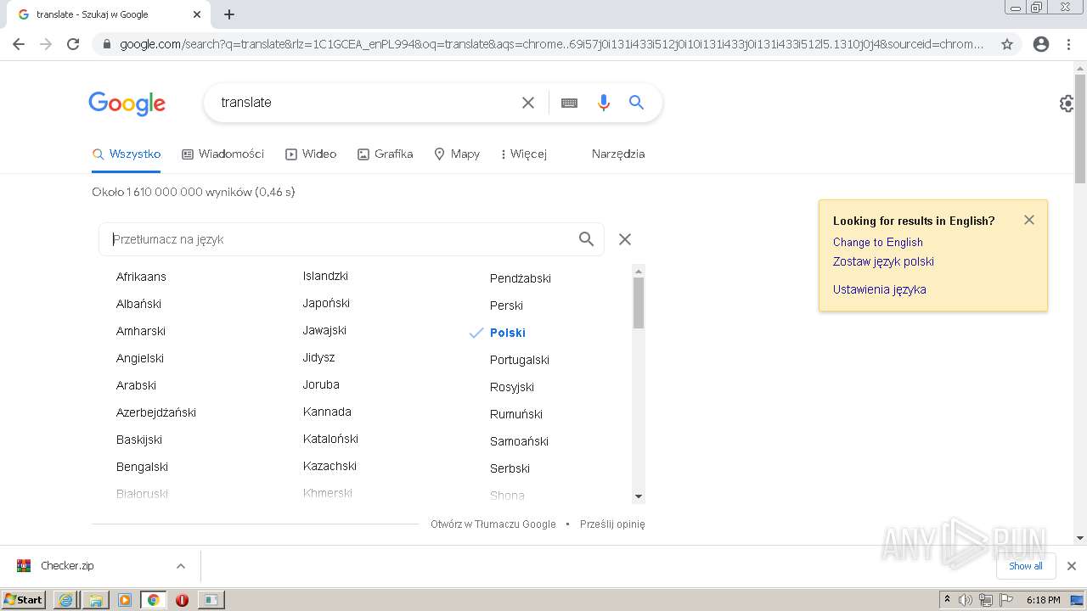Reload the page
The width and height of the screenshot is (1087, 611).
(73, 44)
